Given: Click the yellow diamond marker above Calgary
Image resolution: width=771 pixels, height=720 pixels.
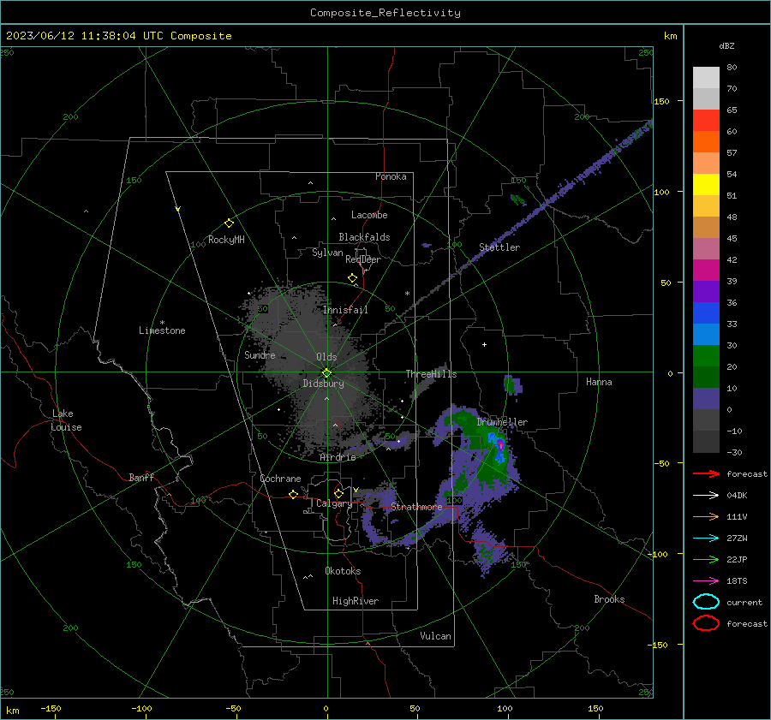Looking at the screenshot, I should coord(338,493).
